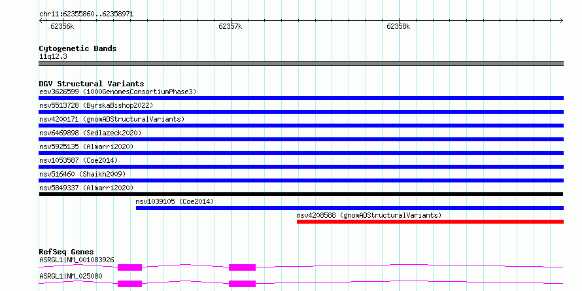Select the nsv1053587 (Coe2014) label
Viewport: 582px width, 291px height.
[x=78, y=160]
